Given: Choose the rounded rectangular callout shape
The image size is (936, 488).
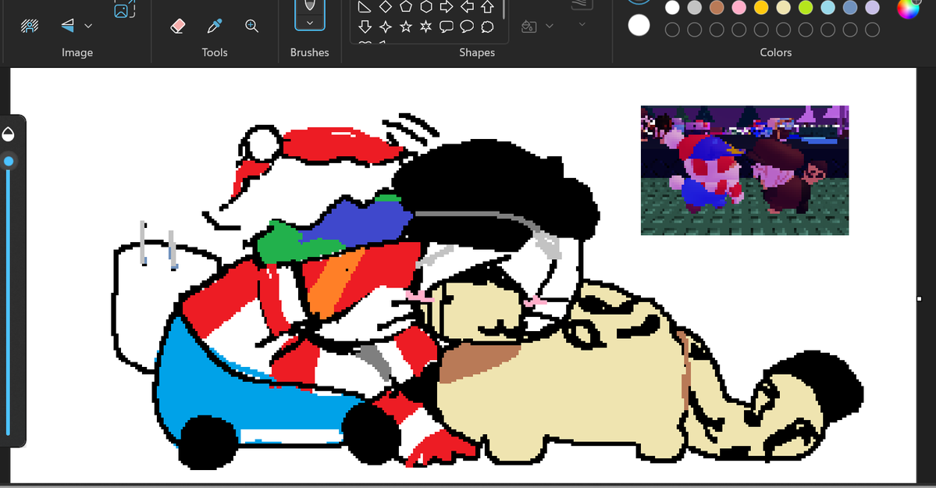Looking at the screenshot, I should pos(447,27).
